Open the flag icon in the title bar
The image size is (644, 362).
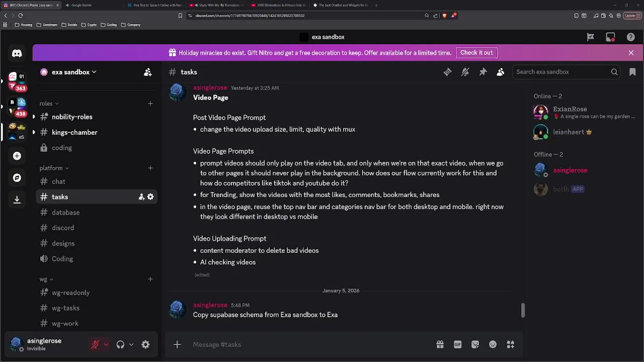(590, 37)
